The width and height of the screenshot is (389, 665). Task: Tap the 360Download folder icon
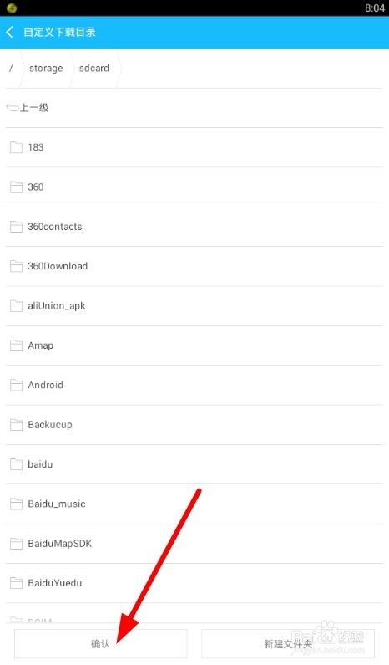pos(16,266)
